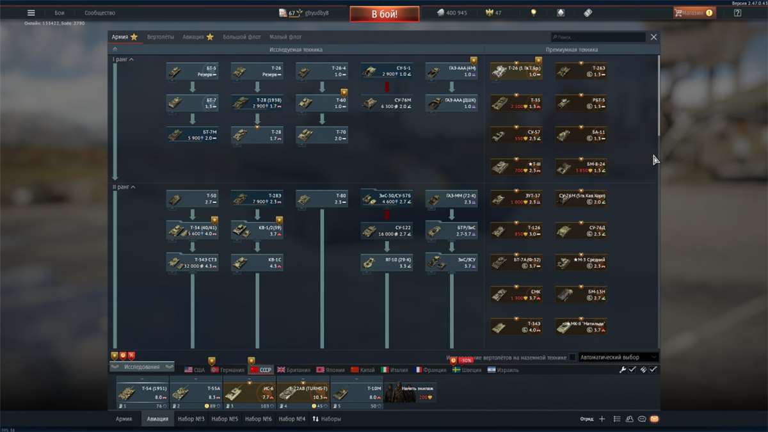Switch to the upper Авиация tab with star
This screenshot has width=768, height=432.
click(198, 37)
